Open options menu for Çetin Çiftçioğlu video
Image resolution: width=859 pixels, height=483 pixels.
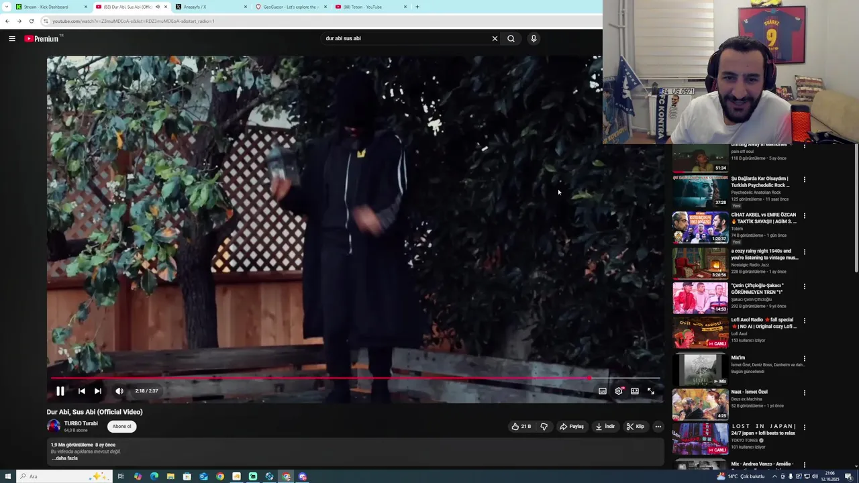click(x=804, y=286)
